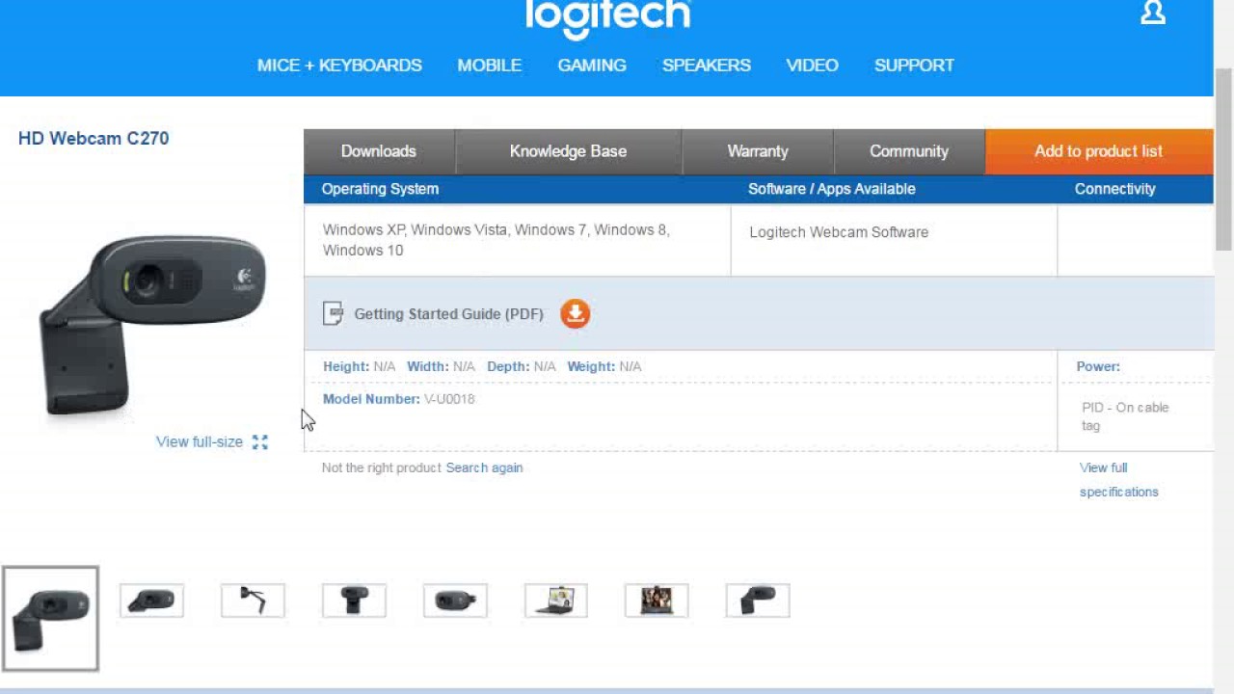Click the expand arrows icon next to View full-size
The height and width of the screenshot is (694, 1234).
pyautogui.click(x=260, y=442)
